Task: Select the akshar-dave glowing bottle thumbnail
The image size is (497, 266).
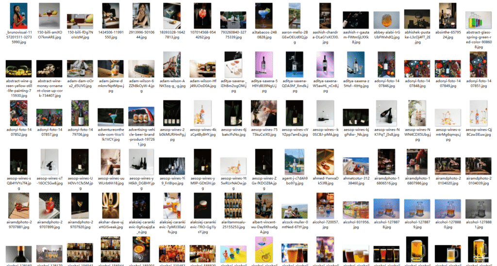Action: tap(111, 206)
